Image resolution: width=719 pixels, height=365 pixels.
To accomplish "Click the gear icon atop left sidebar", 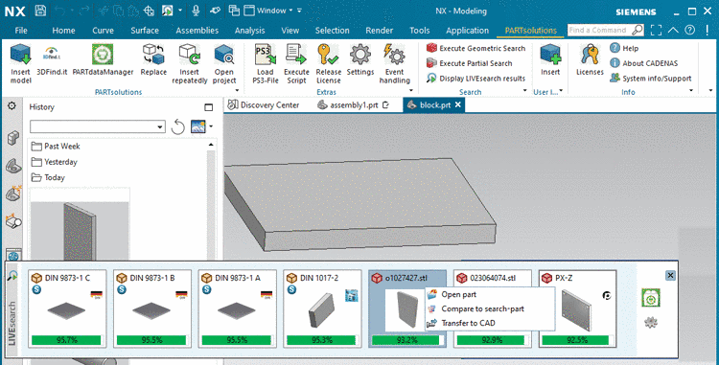I will point(12,106).
